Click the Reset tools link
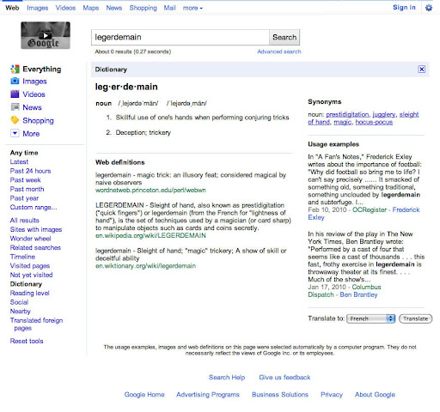The image size is (440, 412). tap(27, 341)
